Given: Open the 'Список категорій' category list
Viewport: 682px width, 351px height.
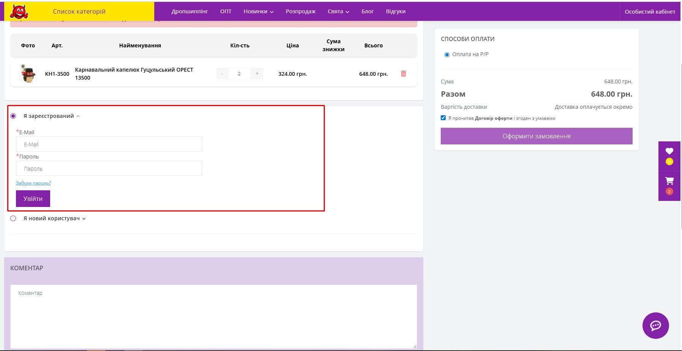Looking at the screenshot, I should click(x=79, y=12).
